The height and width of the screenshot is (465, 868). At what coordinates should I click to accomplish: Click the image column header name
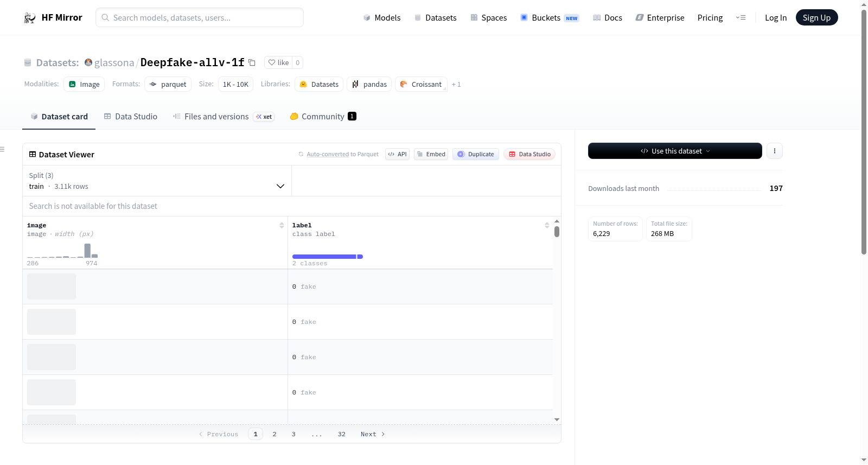point(37,225)
